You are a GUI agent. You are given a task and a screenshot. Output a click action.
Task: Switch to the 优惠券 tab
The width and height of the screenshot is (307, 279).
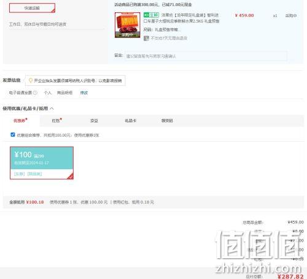point(20,121)
